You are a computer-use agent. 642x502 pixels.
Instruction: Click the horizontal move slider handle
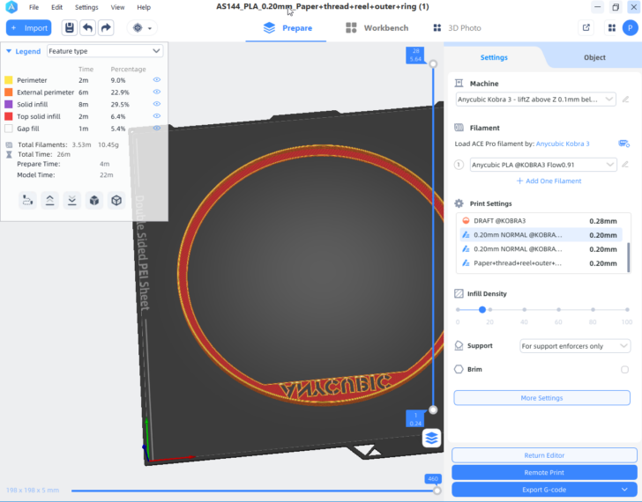click(437, 491)
